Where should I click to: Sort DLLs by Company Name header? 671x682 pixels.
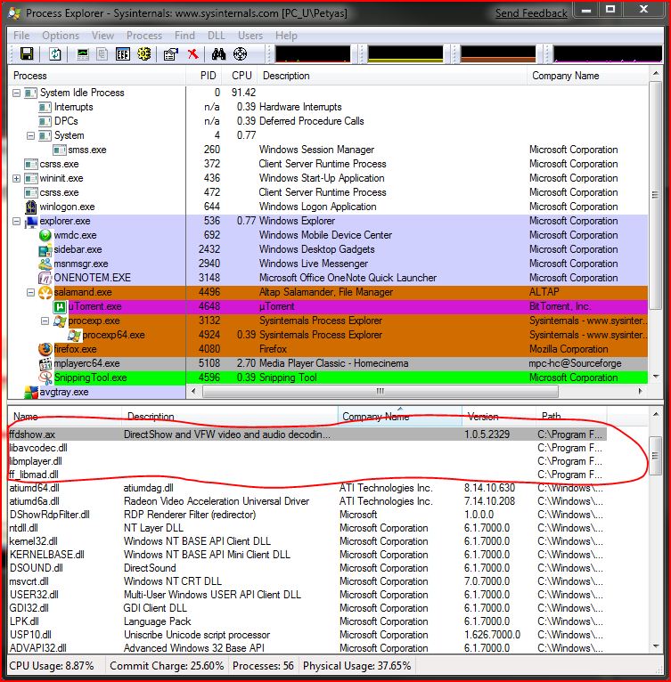(x=400, y=417)
